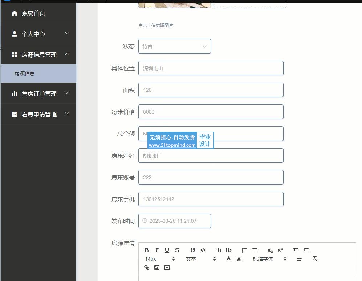
Task: Click the 点击上传房源图片 hint text
Action: (x=156, y=25)
